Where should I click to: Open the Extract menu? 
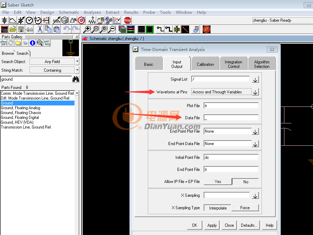point(113,12)
